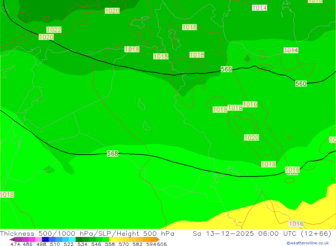Click the brightest green legend swatch

(x=106, y=239)
